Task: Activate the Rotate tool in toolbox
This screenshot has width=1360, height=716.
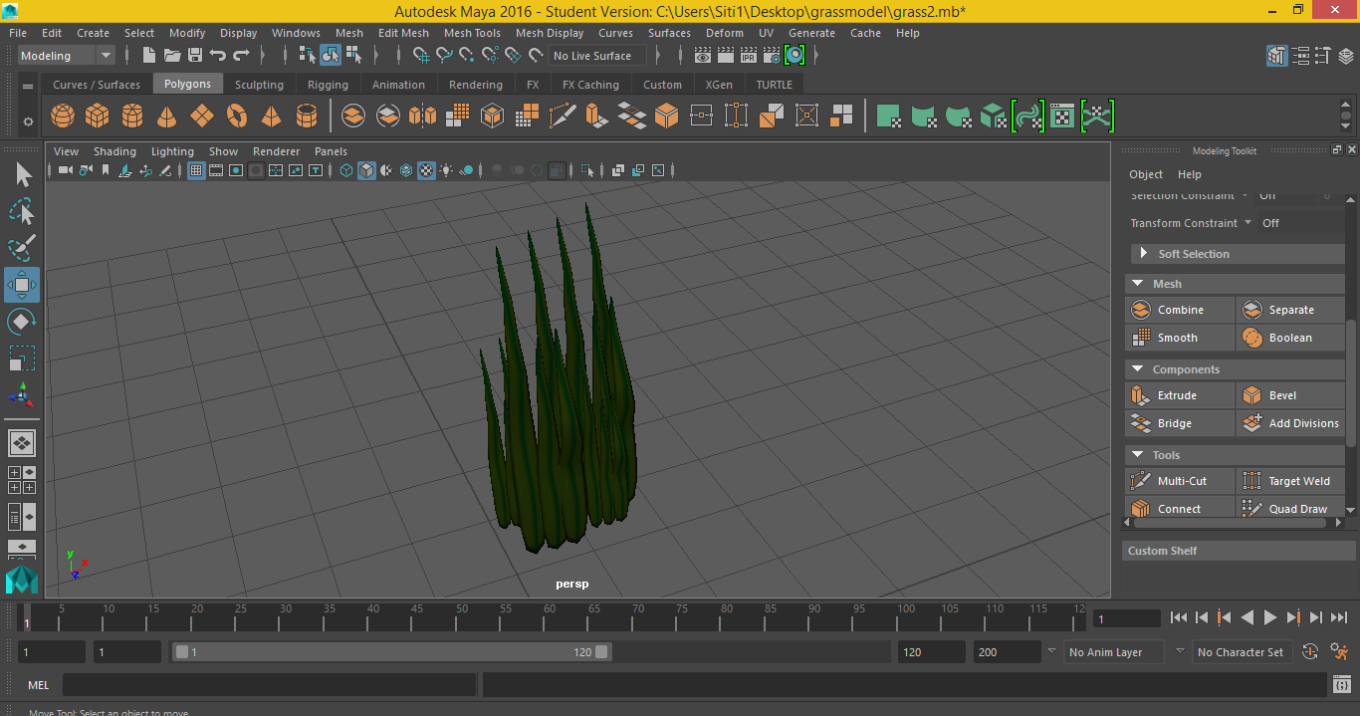Action: 22,322
